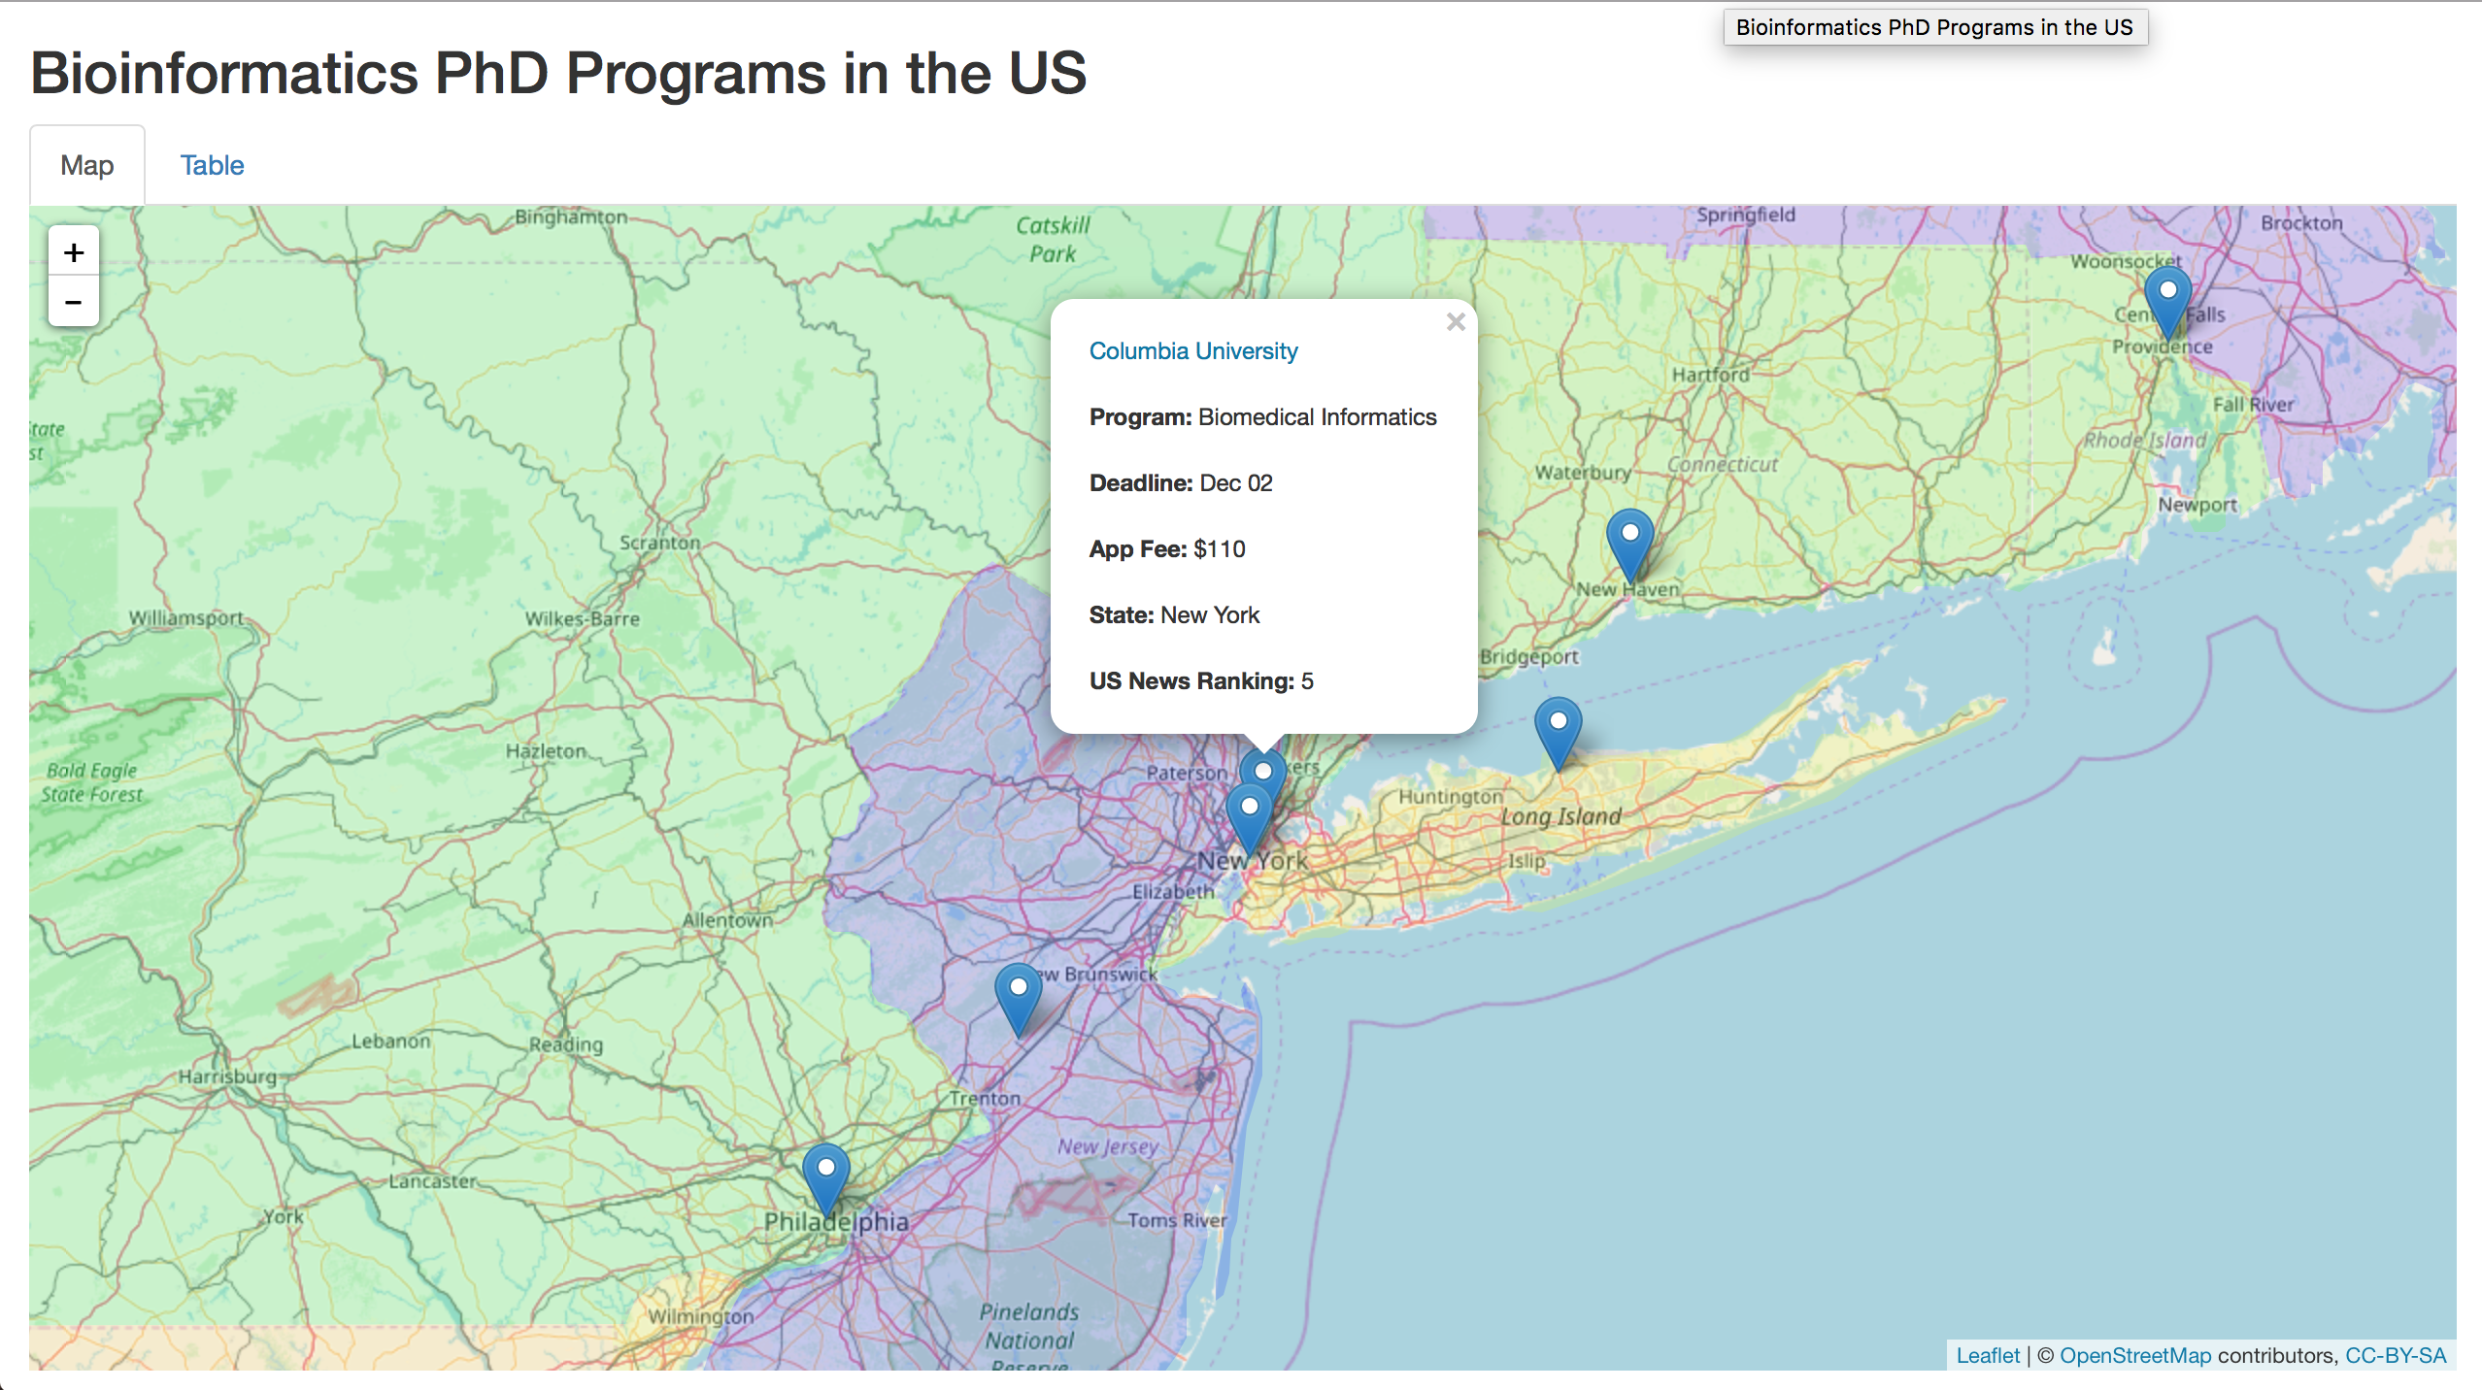2482x1390 pixels.
Task: Click the page title tooltip label
Action: pyautogui.click(x=1934, y=27)
